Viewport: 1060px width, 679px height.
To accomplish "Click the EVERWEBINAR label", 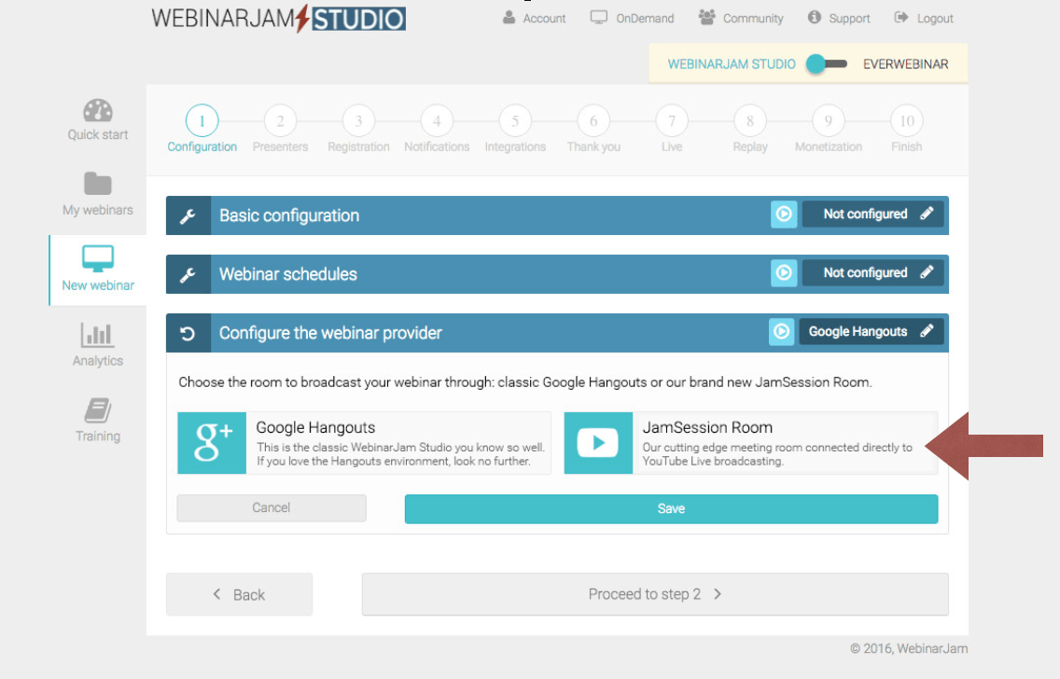I will (x=906, y=64).
